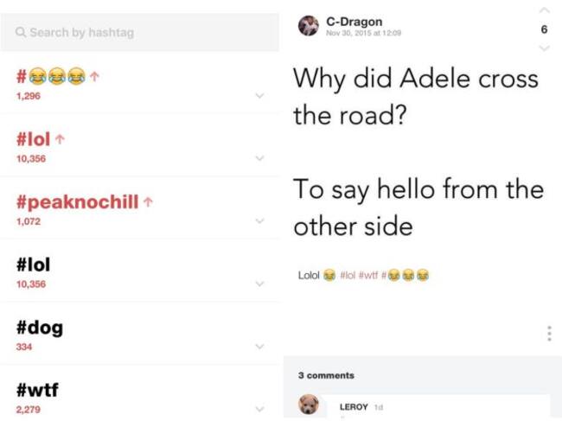The image size is (562, 421).
Task: Open the black #lol hashtag entry
Action: [40, 265]
